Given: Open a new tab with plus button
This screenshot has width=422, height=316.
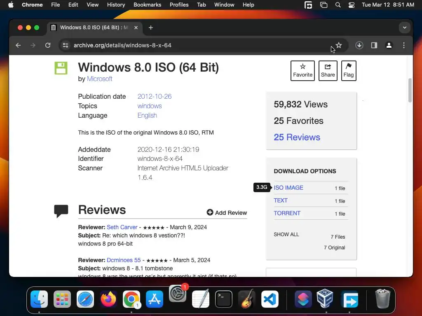Looking at the screenshot, I should coord(151,28).
